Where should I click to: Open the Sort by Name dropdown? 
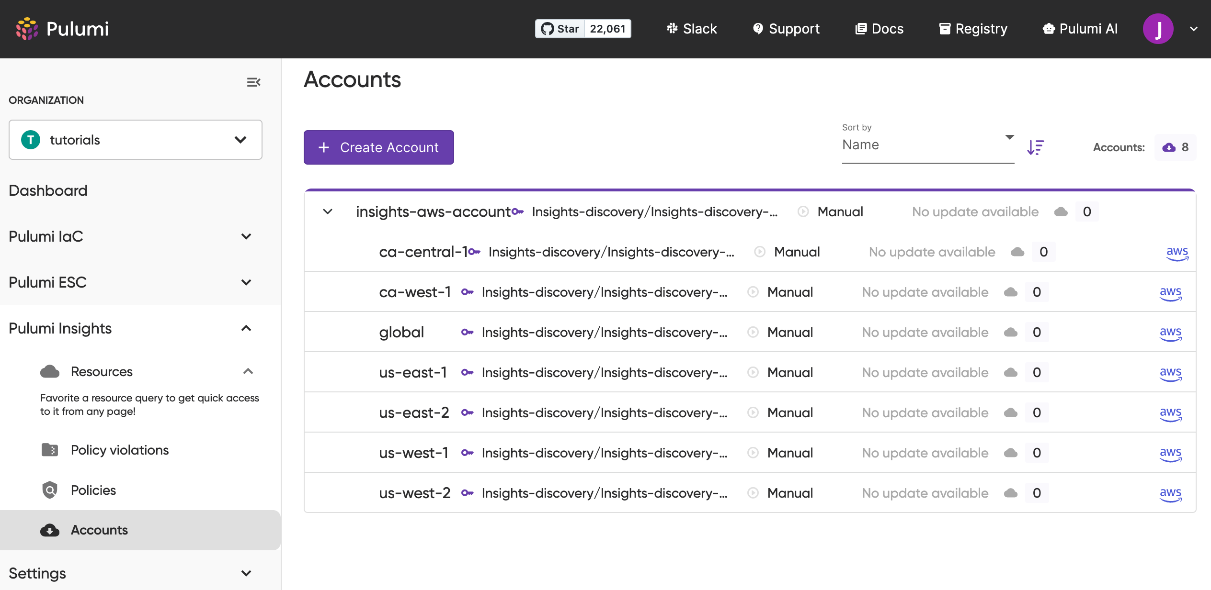pos(928,145)
